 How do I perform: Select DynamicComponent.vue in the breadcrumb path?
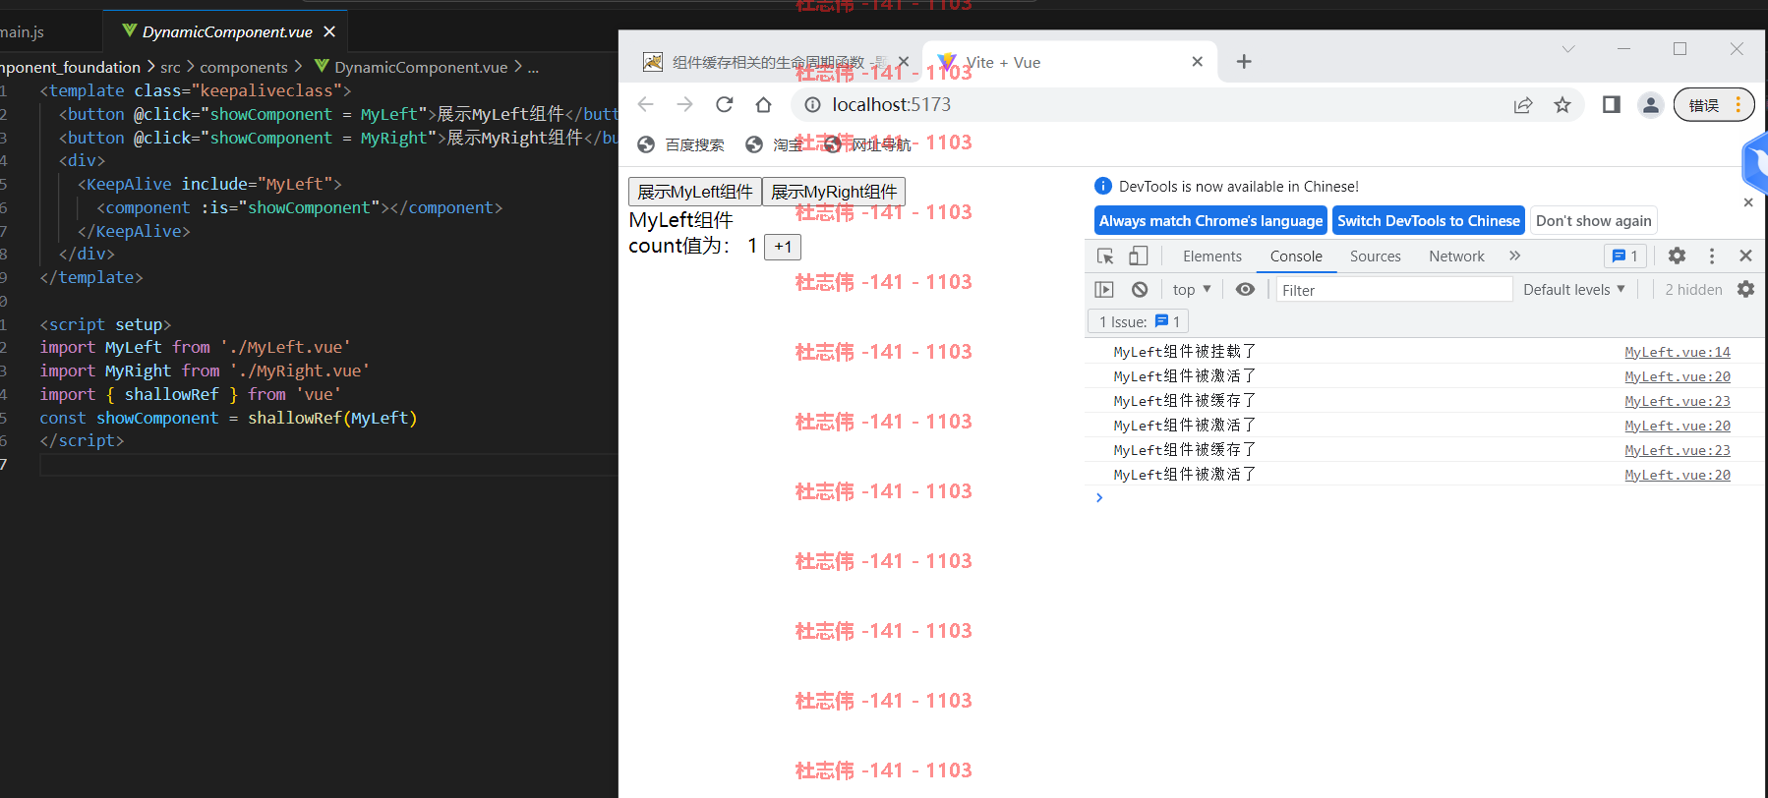(x=421, y=67)
